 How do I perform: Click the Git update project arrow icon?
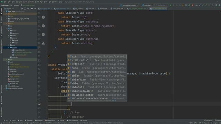[200, 5]
